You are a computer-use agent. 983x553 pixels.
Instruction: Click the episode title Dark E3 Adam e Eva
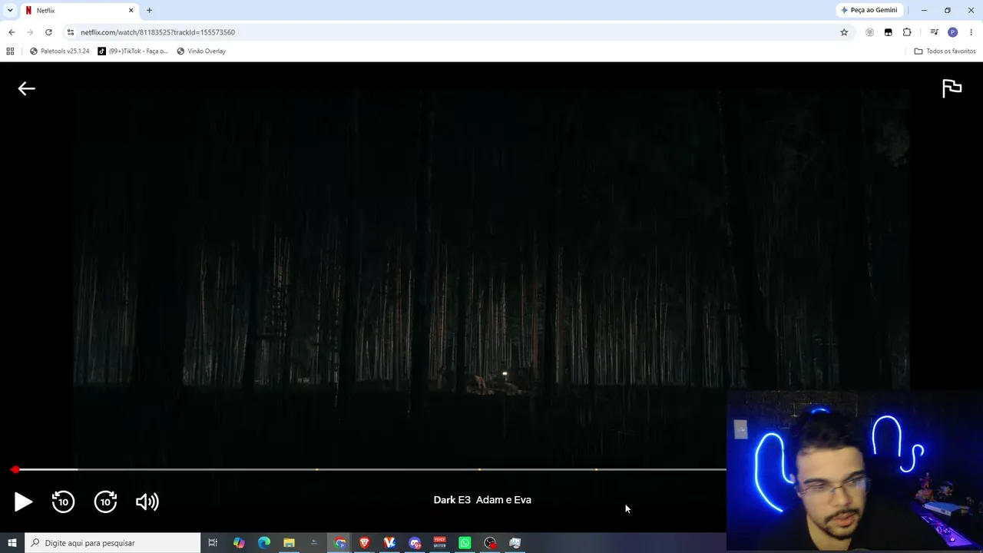click(482, 500)
